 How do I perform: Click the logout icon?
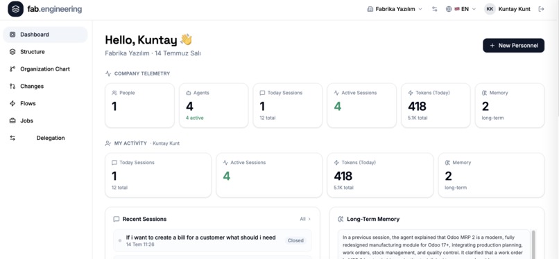point(541,9)
